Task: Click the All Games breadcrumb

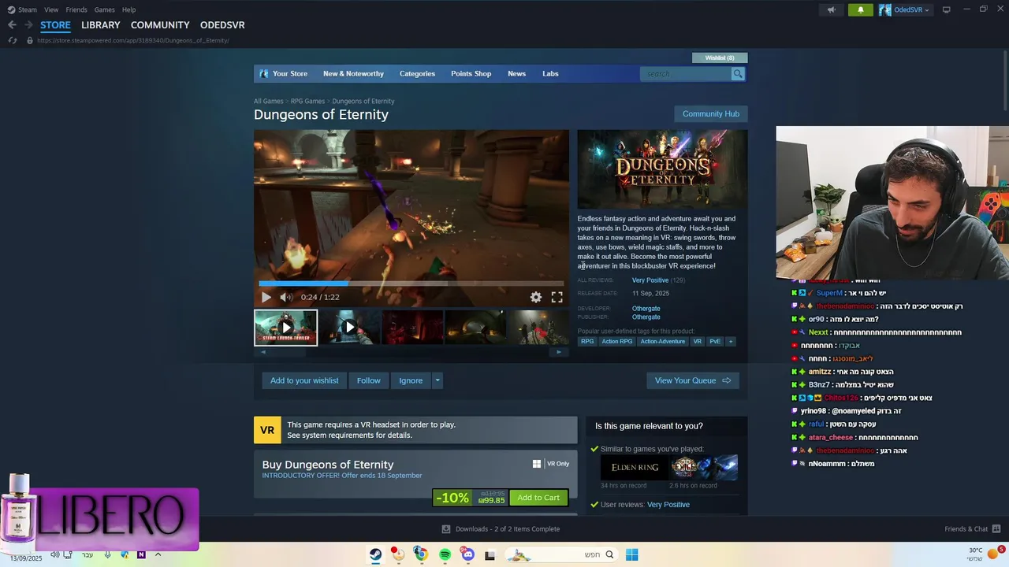Action: click(x=269, y=102)
